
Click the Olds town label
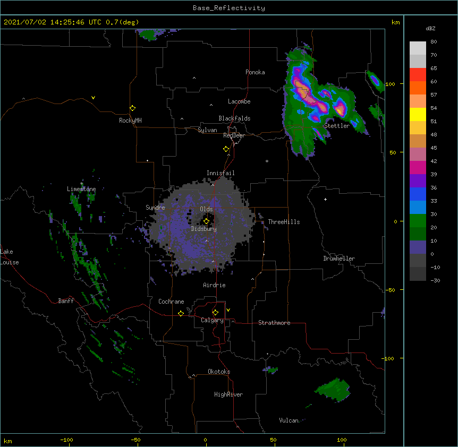(x=206, y=209)
